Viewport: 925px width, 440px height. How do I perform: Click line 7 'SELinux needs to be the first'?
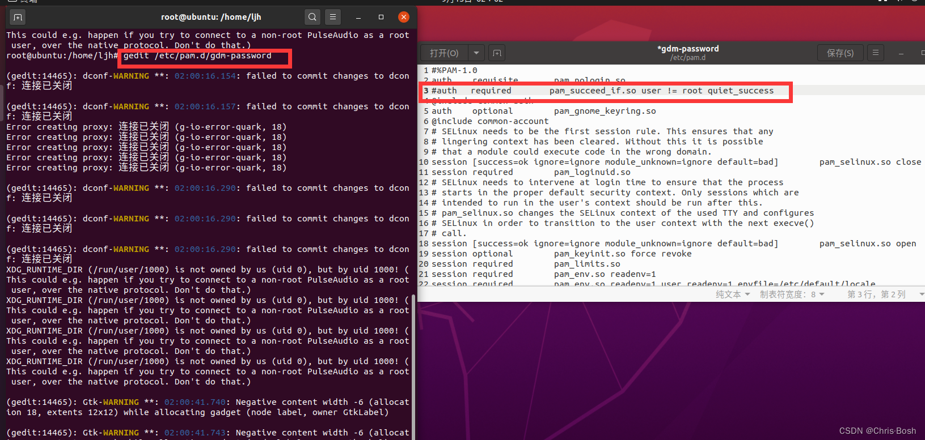602,131
